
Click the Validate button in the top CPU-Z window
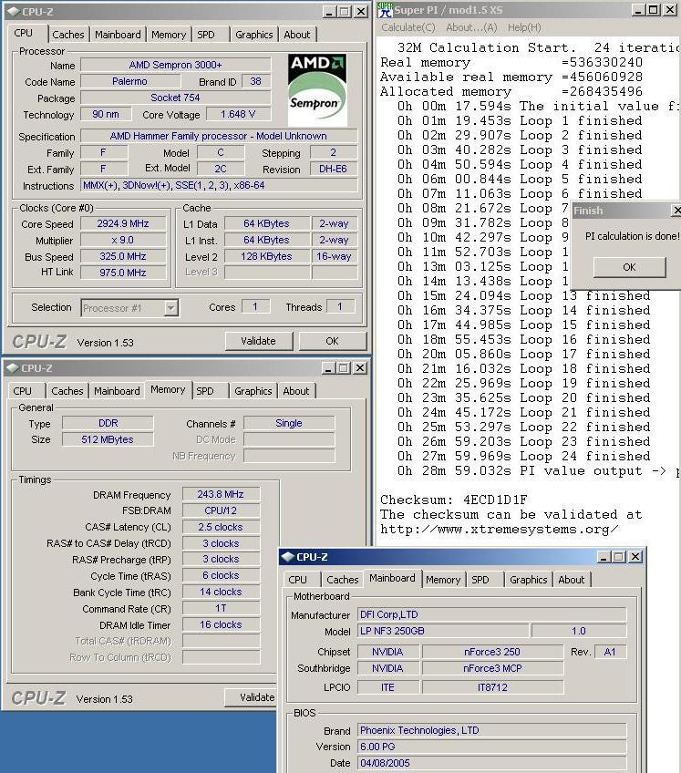click(258, 341)
